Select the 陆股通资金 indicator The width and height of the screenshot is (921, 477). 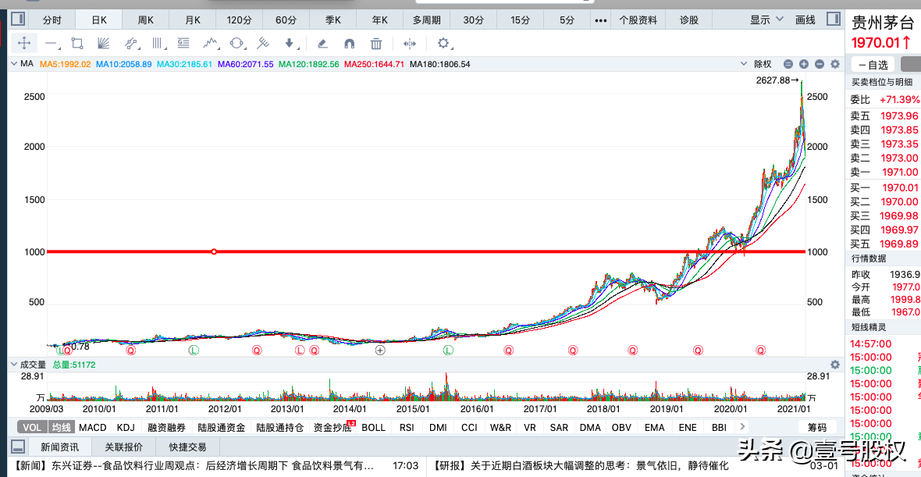coord(222,427)
